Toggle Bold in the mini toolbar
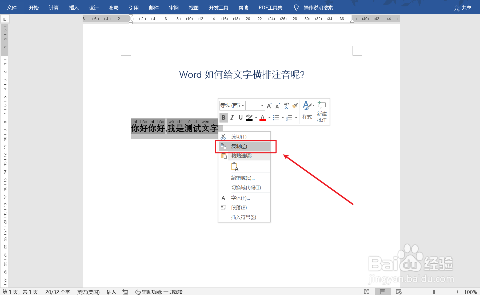The image size is (480, 295). tap(223, 117)
